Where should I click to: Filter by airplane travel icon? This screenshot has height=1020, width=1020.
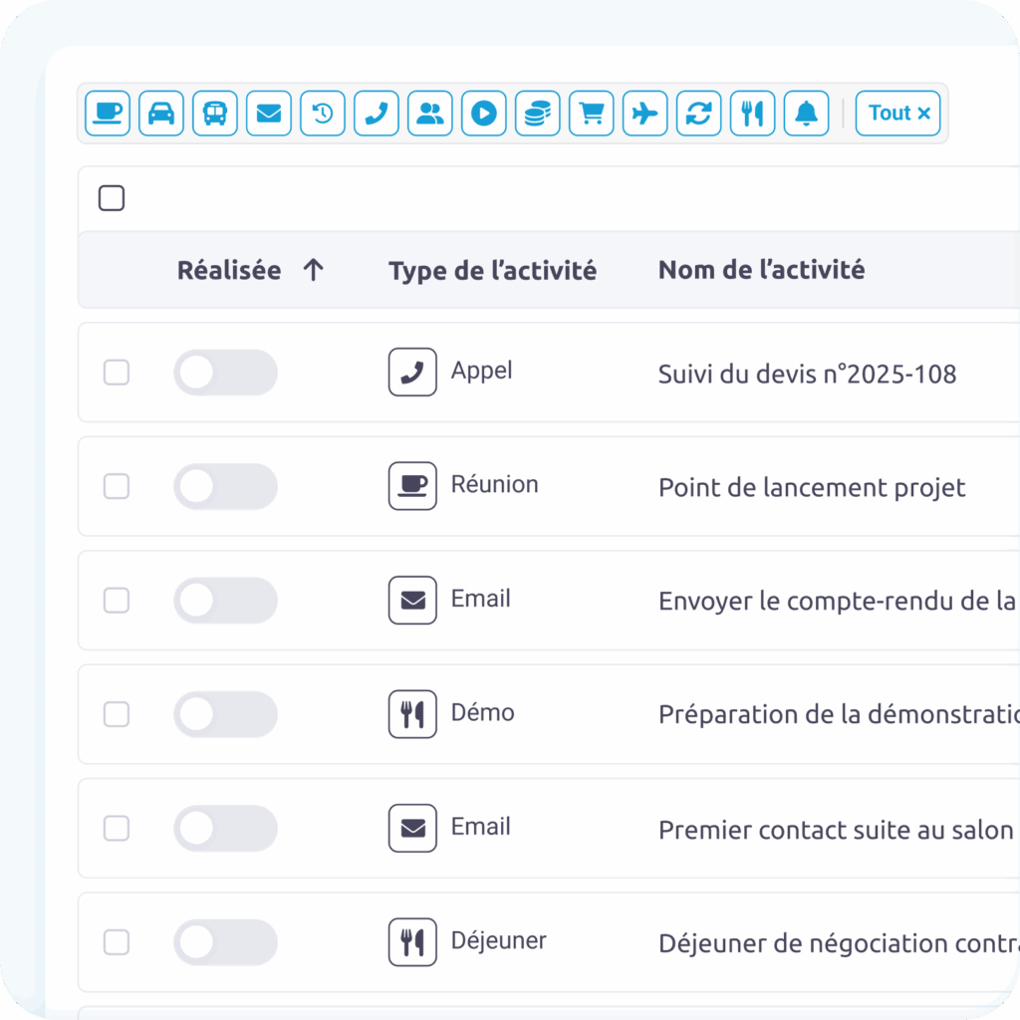click(645, 114)
